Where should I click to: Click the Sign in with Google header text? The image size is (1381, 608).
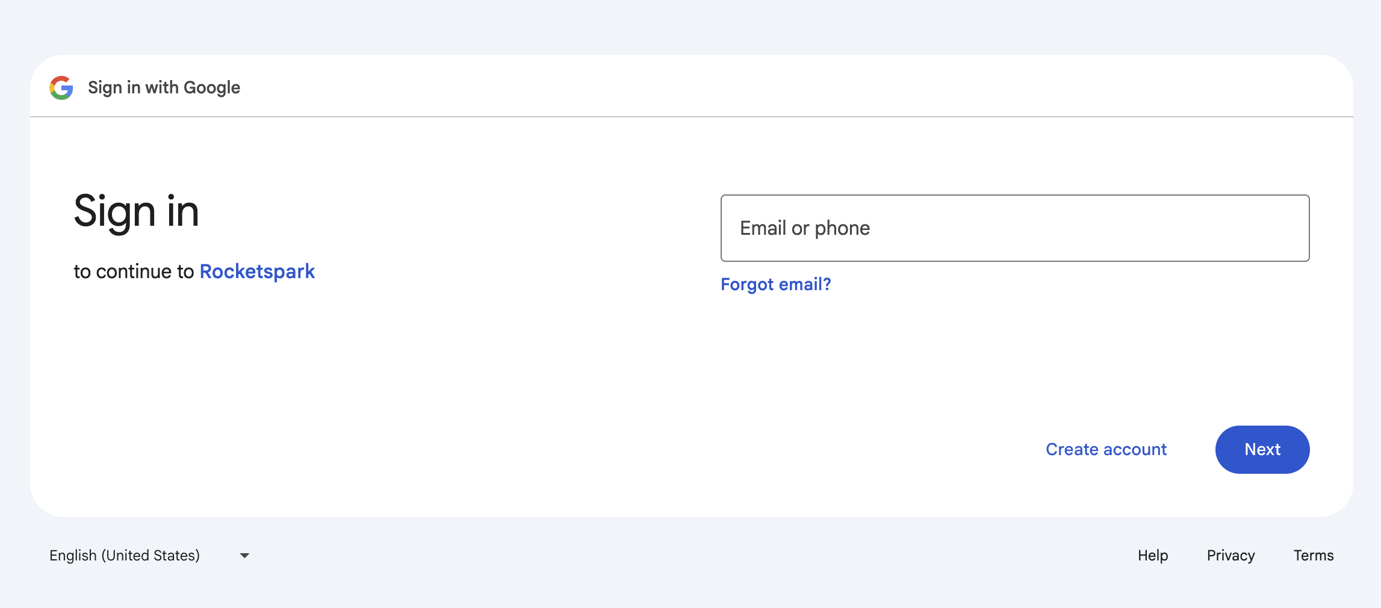click(x=163, y=87)
